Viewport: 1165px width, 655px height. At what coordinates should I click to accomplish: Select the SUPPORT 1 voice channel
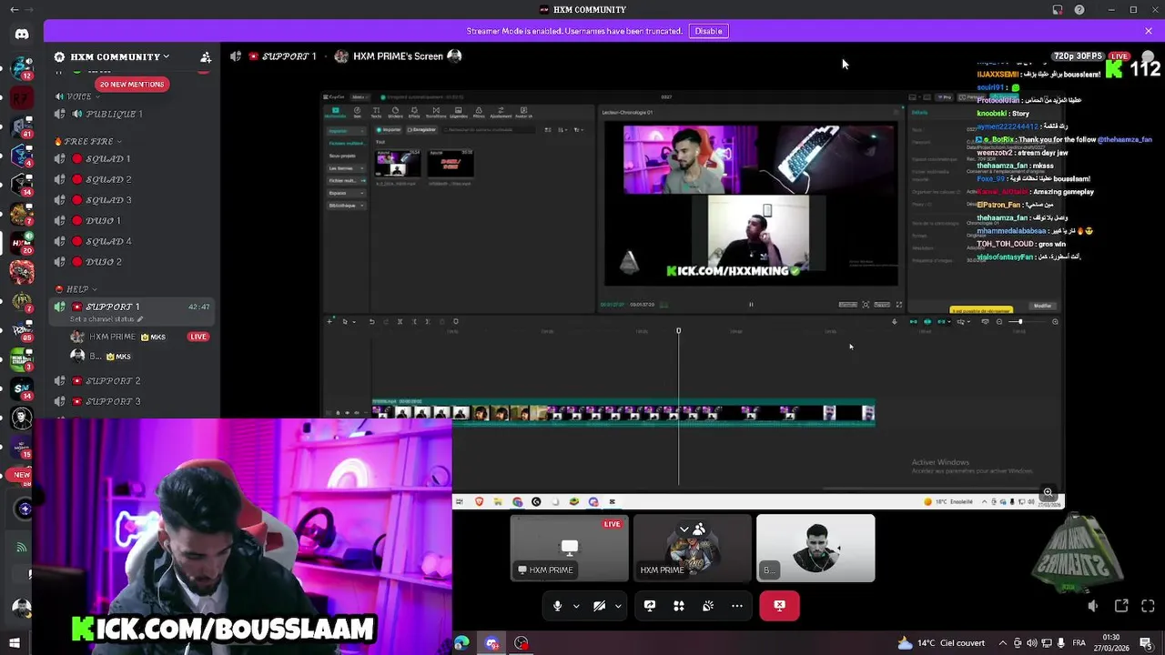[133, 312]
